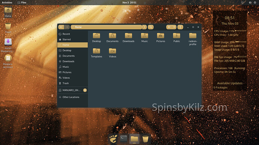Select the Home path bar entry

pyautogui.click(x=106, y=27)
